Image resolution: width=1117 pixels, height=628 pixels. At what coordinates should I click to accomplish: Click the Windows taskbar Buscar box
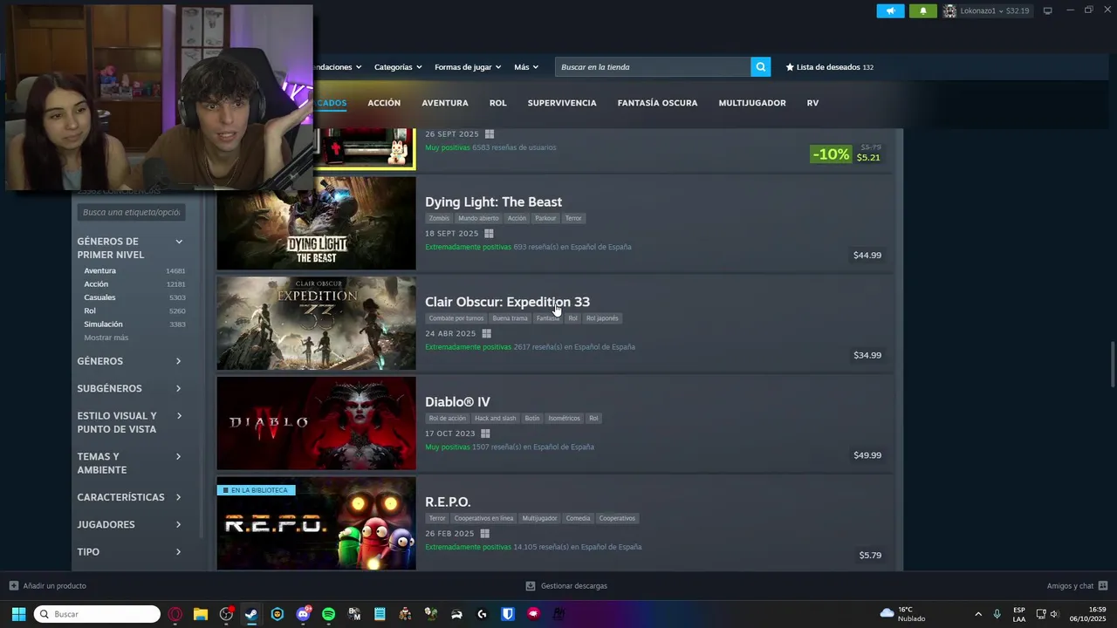point(97,614)
